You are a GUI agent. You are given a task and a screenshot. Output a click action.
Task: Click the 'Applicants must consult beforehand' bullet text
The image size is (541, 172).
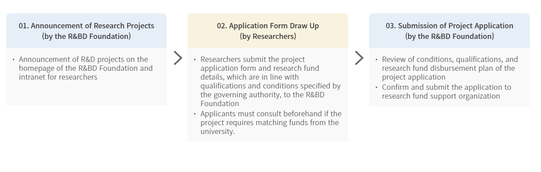point(271,122)
